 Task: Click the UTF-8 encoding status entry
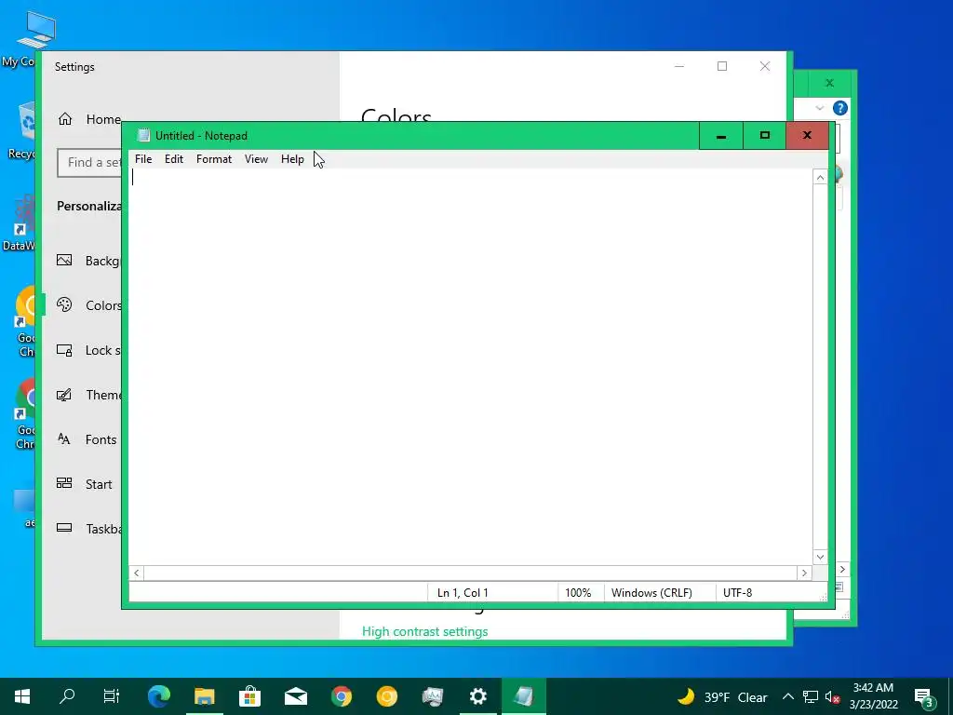coord(737,593)
